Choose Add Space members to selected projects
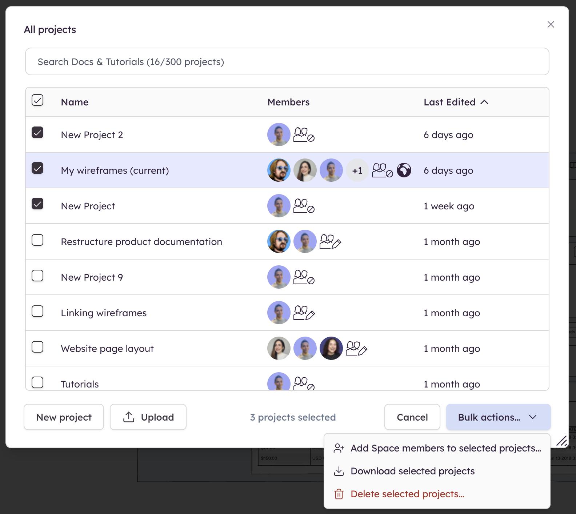 tap(445, 448)
